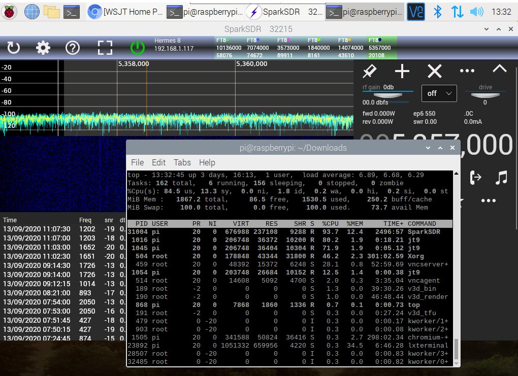Open the 'off' dropdown
This screenshot has height=376, width=518.
point(439,93)
